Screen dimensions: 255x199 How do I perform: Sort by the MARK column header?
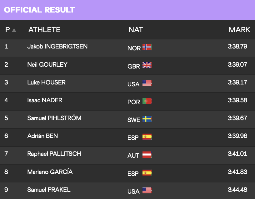[239, 30]
